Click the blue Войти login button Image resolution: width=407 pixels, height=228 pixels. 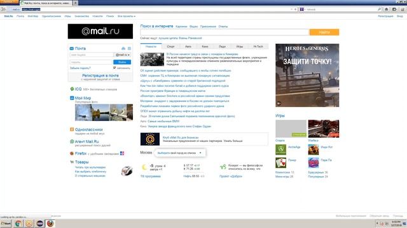click(122, 62)
